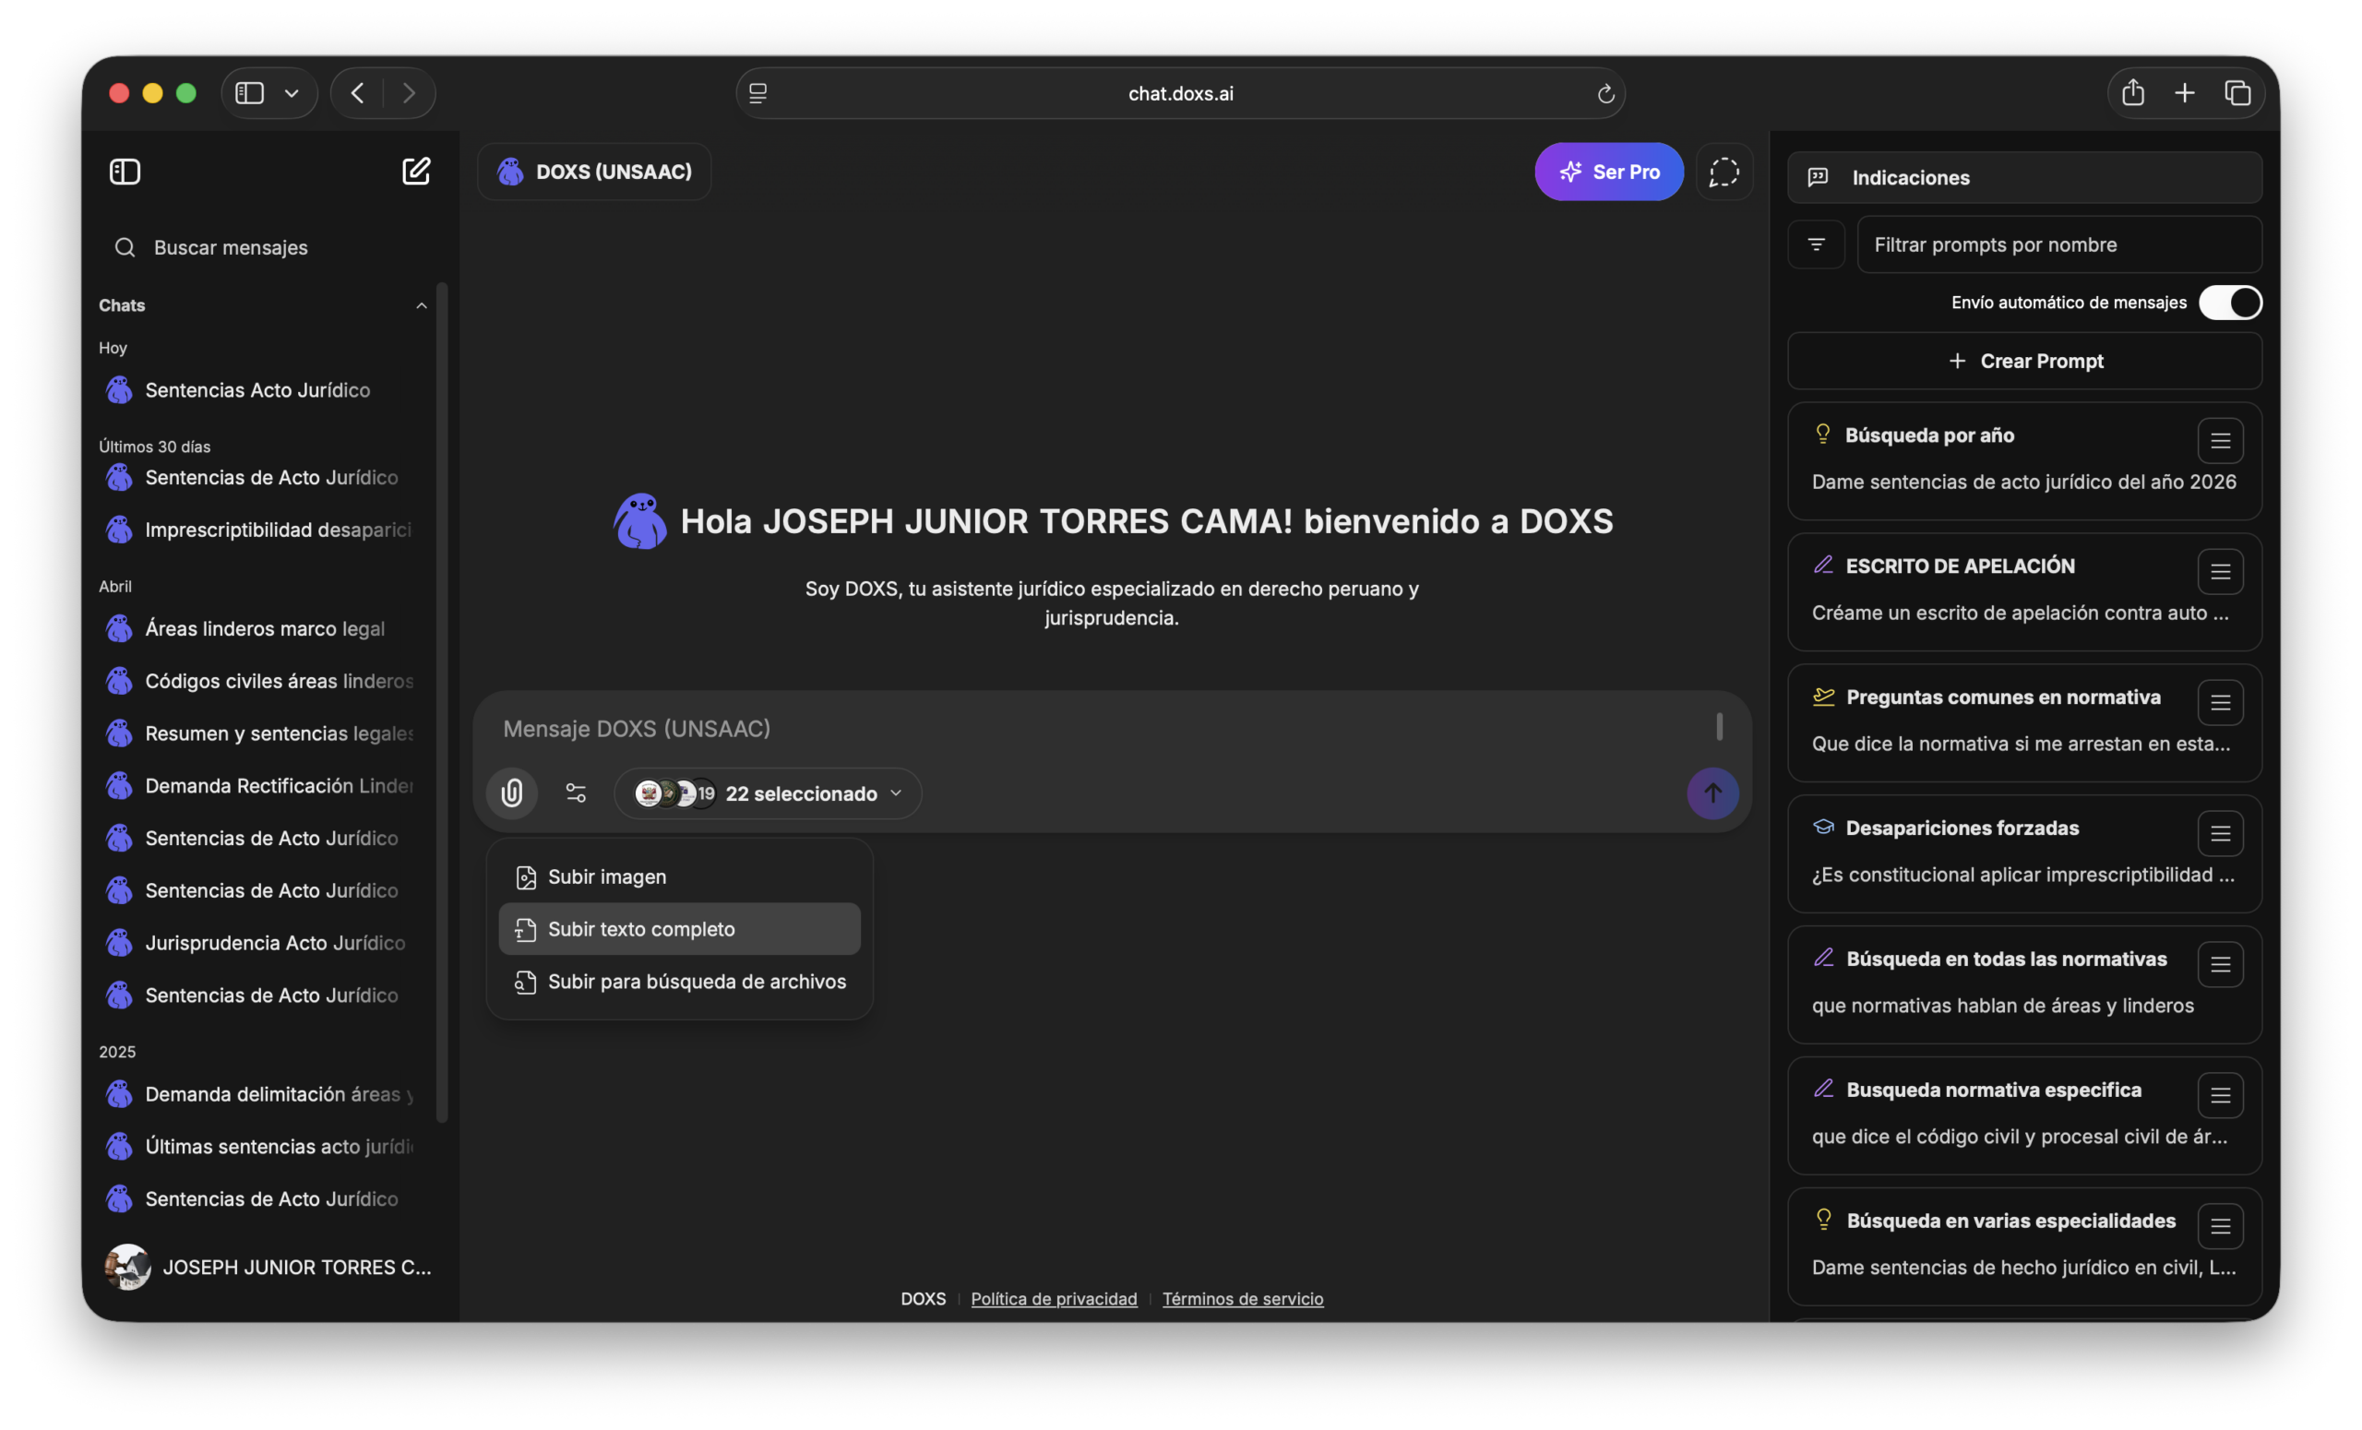The height and width of the screenshot is (1430, 2362).
Task: Select prompt text Dame sentencias de acto jurídico del año 2026
Action: [x=2023, y=483]
